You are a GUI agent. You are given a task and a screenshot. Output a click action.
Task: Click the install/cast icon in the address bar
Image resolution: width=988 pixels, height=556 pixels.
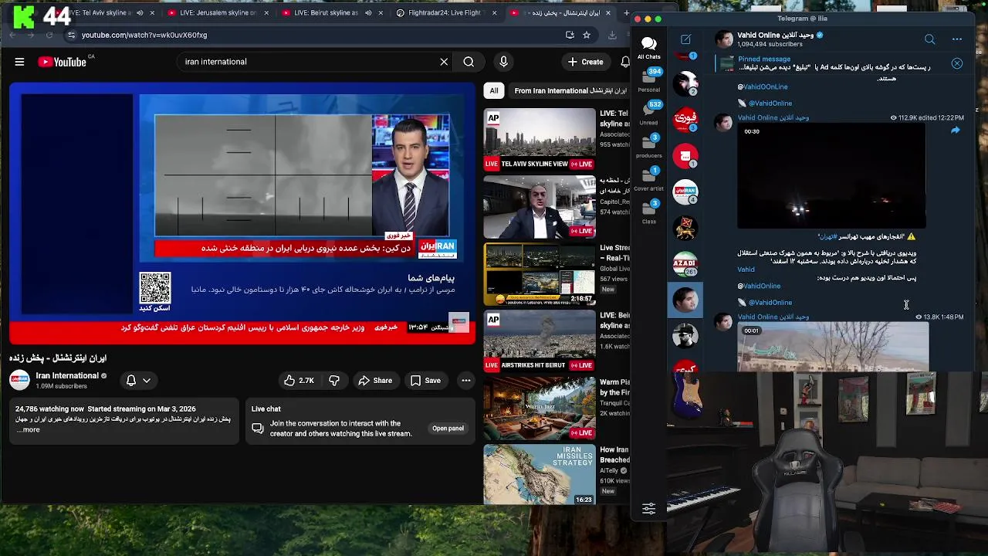pos(570,35)
